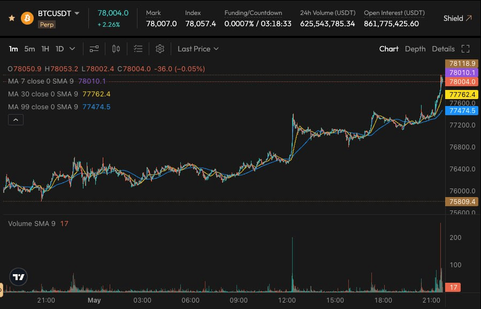
Task: Click the TradingView logo badge
Action: pos(18,277)
